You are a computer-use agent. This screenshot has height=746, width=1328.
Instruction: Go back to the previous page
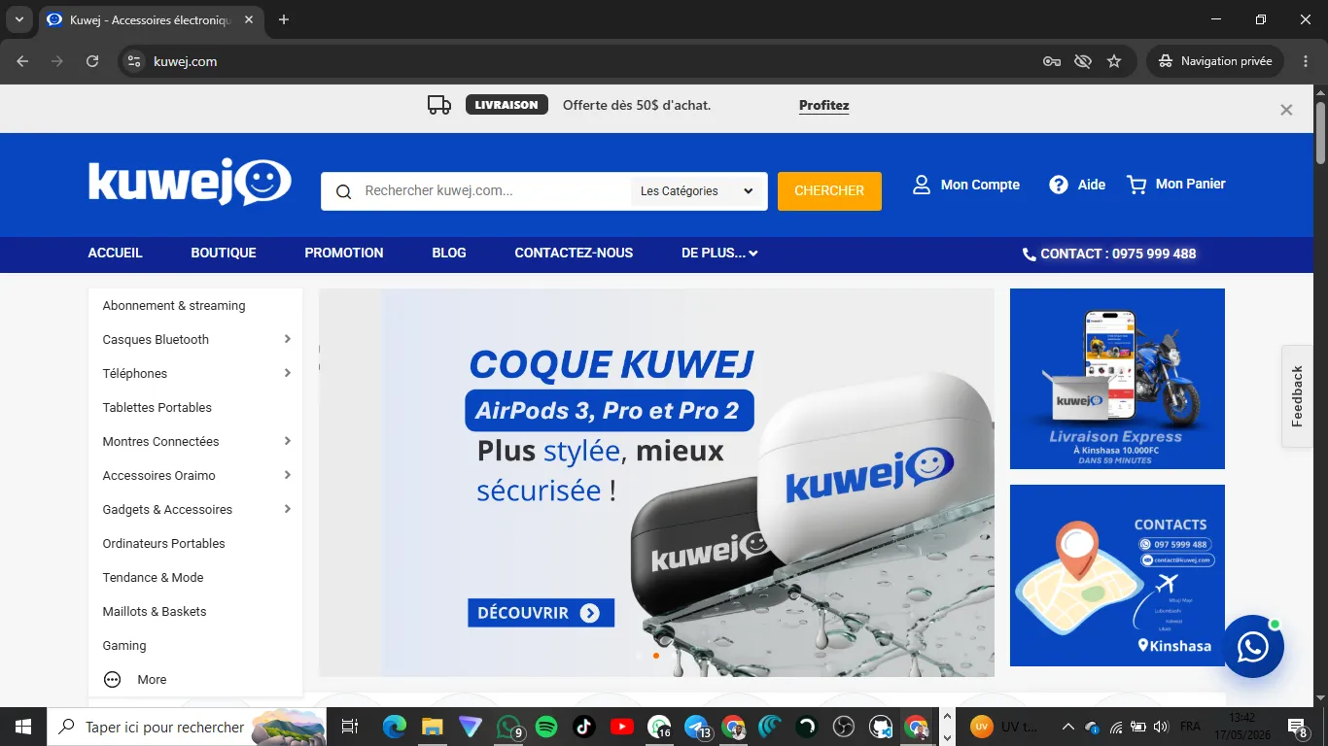[23, 61]
